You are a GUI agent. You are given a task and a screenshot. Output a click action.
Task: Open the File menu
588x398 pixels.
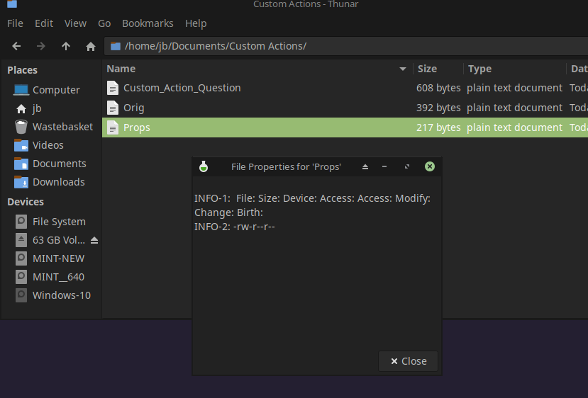(x=15, y=23)
